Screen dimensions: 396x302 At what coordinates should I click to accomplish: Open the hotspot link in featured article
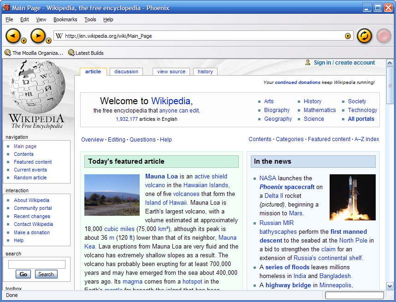pyautogui.click(x=192, y=282)
